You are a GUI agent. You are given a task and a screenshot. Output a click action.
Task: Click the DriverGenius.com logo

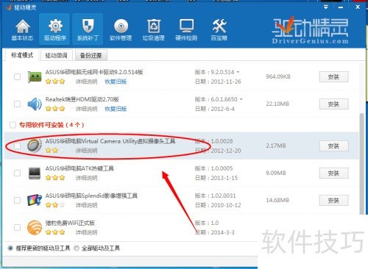pos(310,31)
